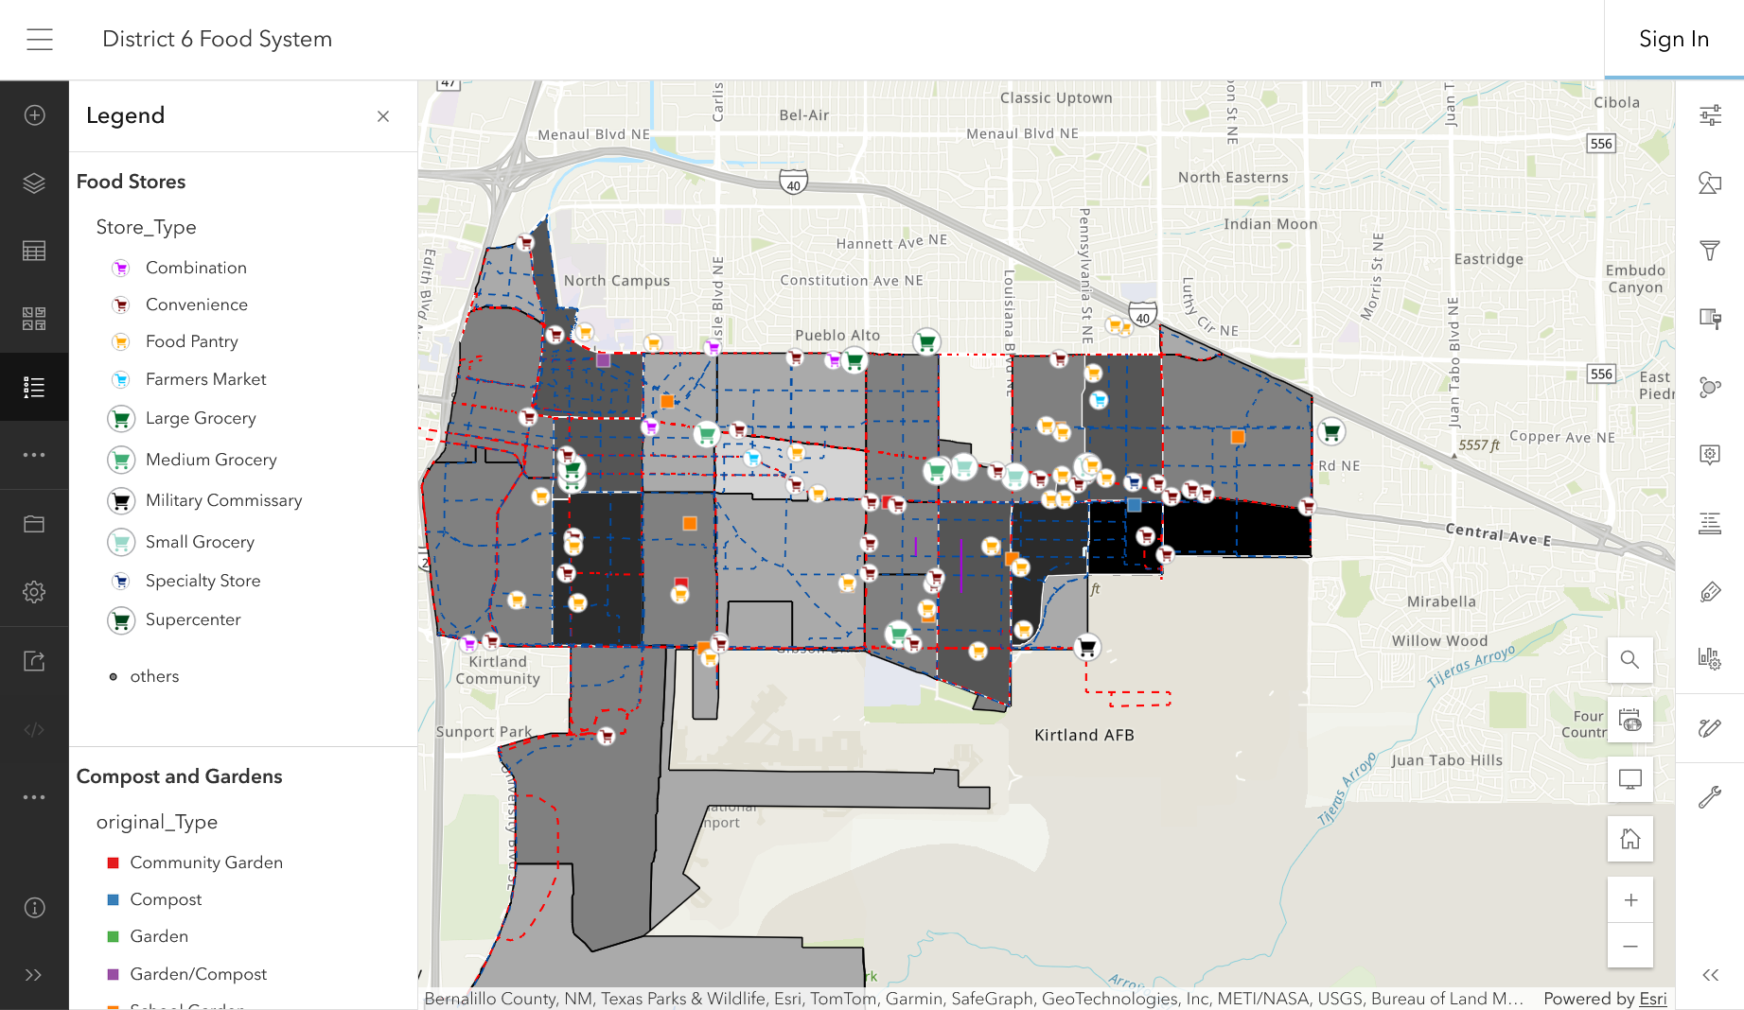The height and width of the screenshot is (1010, 1744).
Task: Open the Layers panel icon
Action: coord(34,183)
